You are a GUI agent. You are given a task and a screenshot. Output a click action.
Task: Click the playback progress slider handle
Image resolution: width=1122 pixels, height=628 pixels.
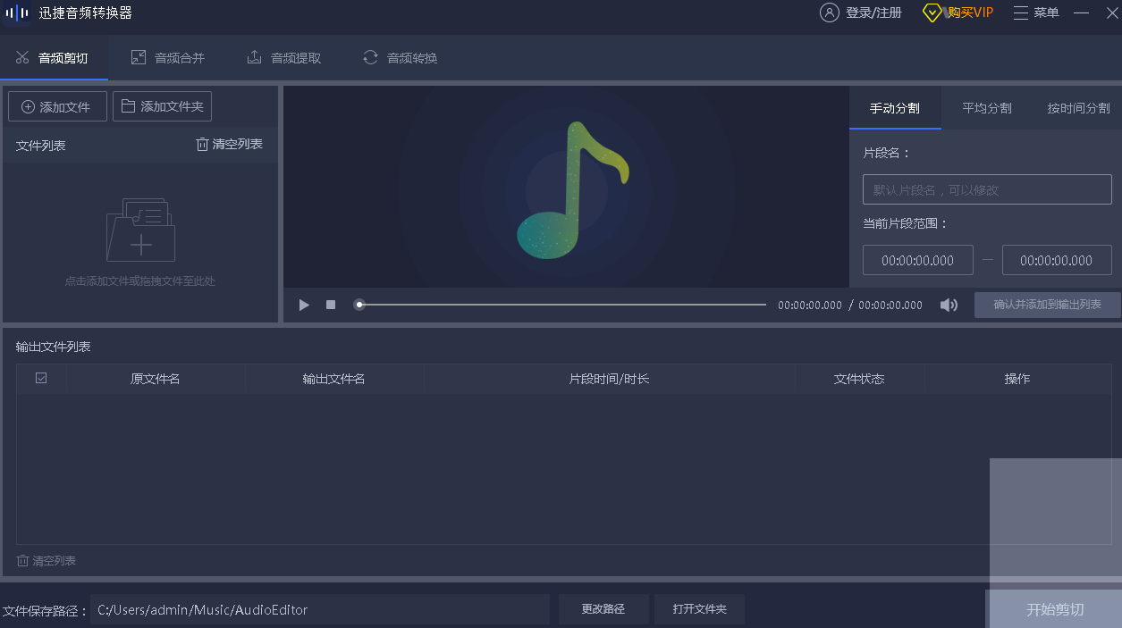[x=359, y=305]
